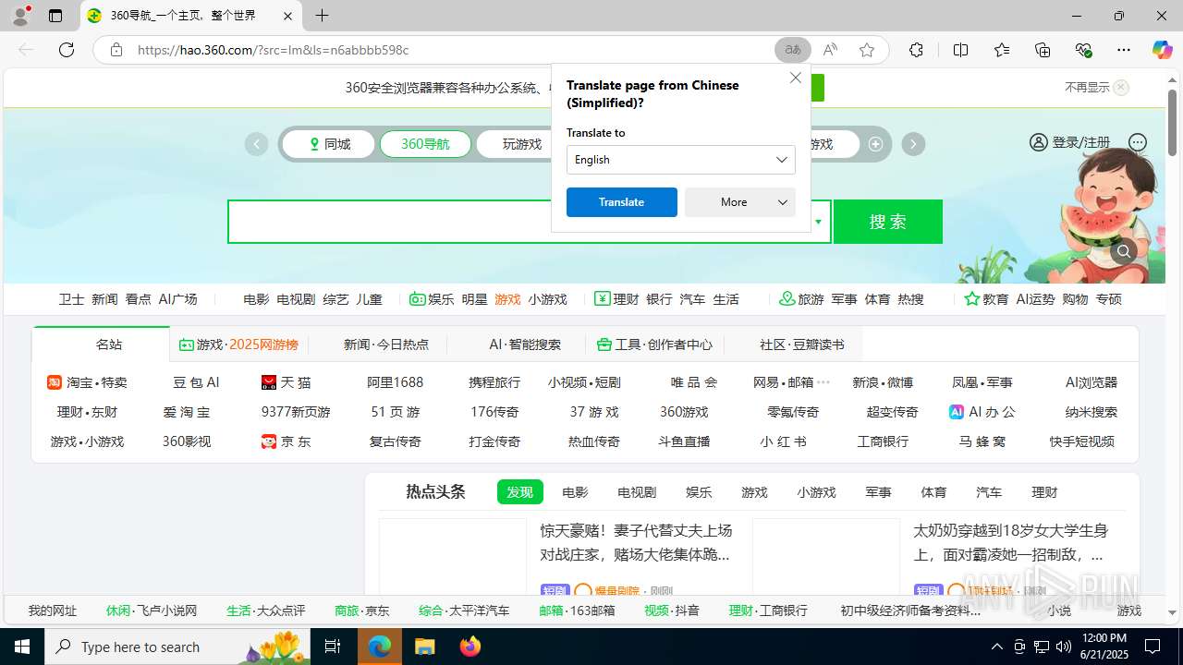Image resolution: width=1183 pixels, height=665 pixels.
Task: Open the chat bubble menu icon
Action: 1138,142
